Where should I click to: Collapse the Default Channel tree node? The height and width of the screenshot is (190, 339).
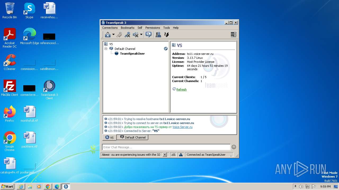pos(106,49)
